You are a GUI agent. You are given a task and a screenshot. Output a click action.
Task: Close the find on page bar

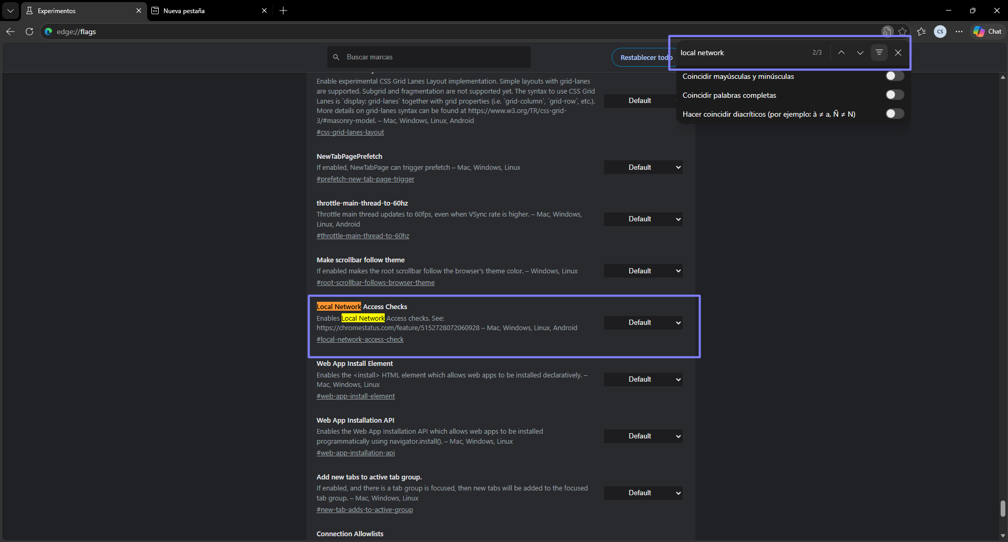click(x=898, y=53)
